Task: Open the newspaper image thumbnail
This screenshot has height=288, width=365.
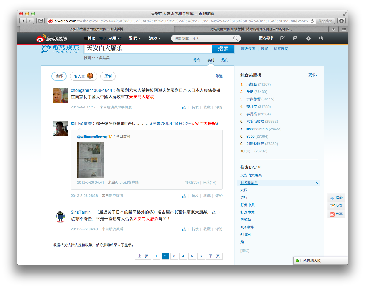Action: point(90,160)
